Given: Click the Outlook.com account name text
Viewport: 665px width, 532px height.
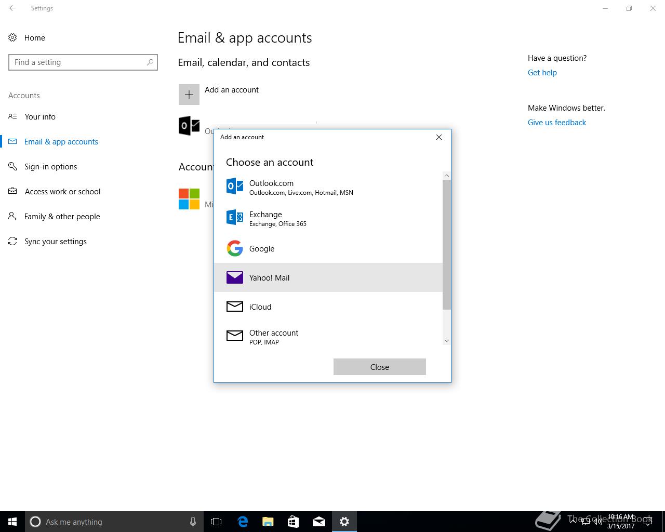Looking at the screenshot, I should 271,183.
